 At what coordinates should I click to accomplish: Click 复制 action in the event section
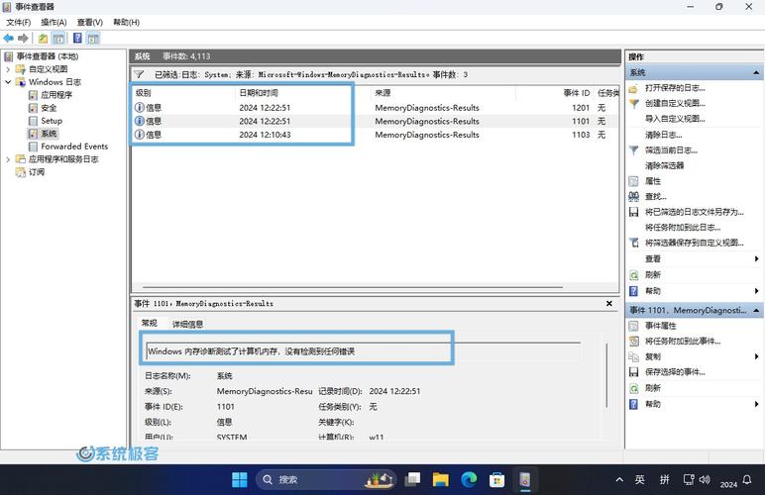point(653,356)
